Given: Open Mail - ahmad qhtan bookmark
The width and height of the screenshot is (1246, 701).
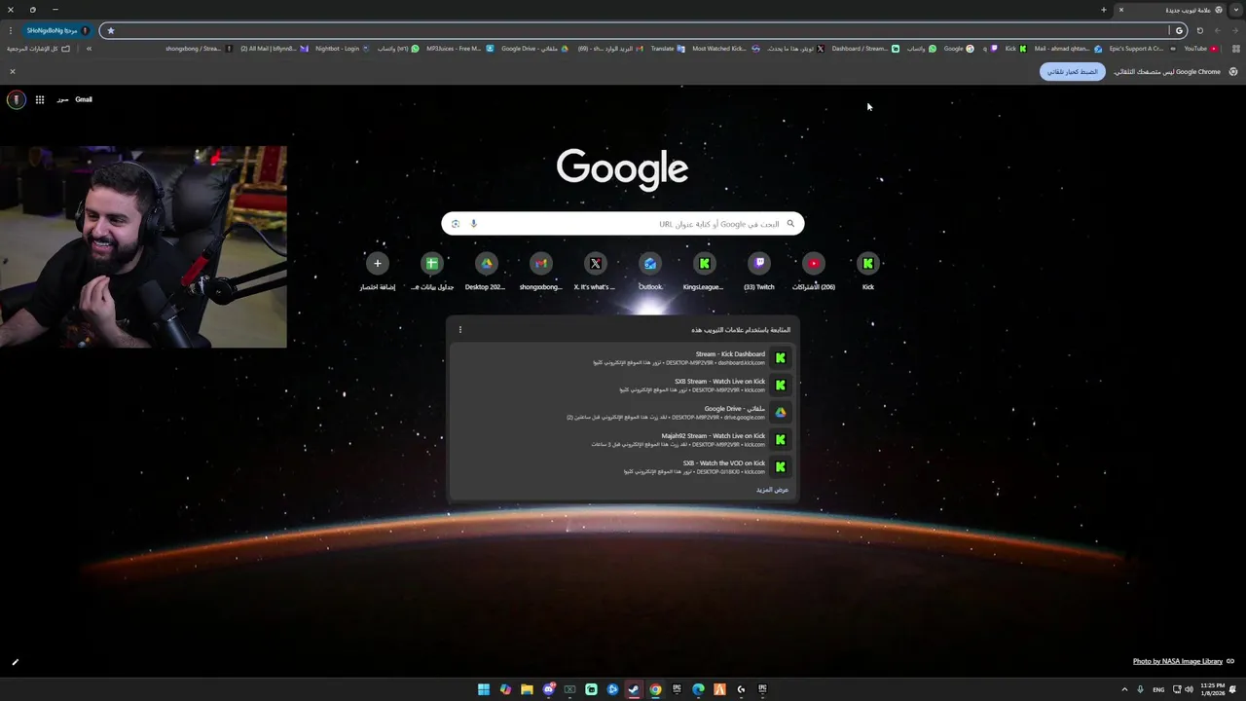Looking at the screenshot, I should [1068, 49].
